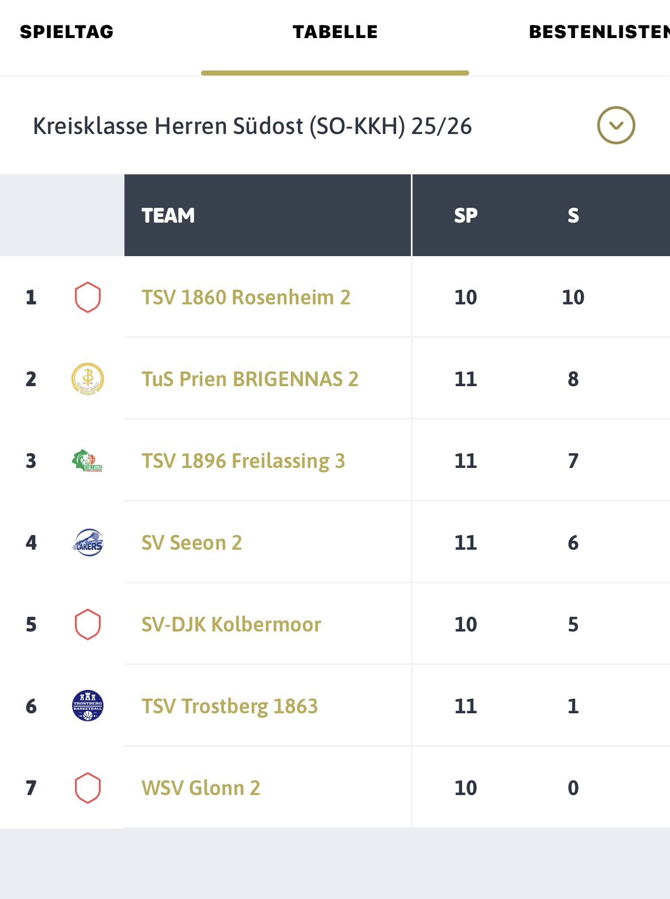This screenshot has height=899, width=670.
Task: Expand the Kreisklasse Herren Südost league dropdown
Action: pos(252,126)
